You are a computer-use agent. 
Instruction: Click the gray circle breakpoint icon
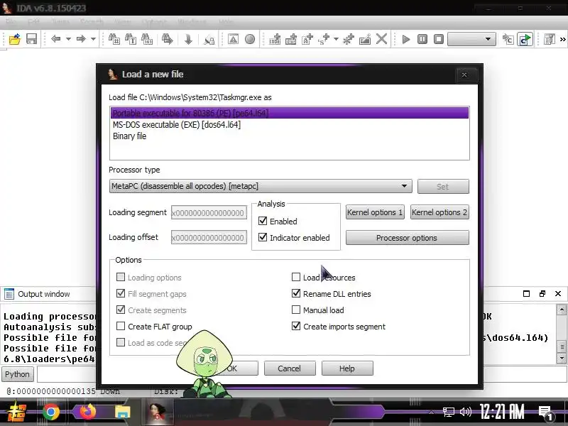pyautogui.click(x=250, y=39)
